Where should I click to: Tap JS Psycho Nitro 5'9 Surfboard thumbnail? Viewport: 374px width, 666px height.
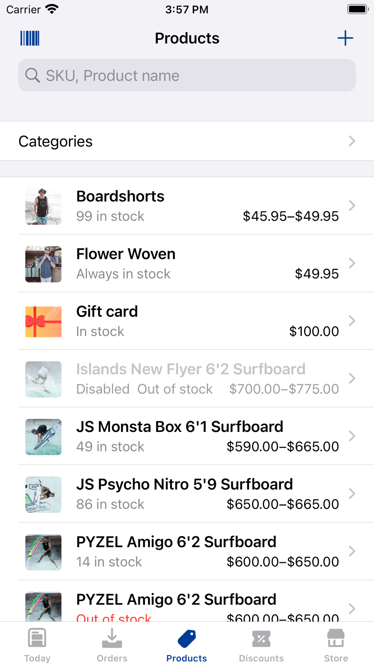pyautogui.click(x=43, y=494)
